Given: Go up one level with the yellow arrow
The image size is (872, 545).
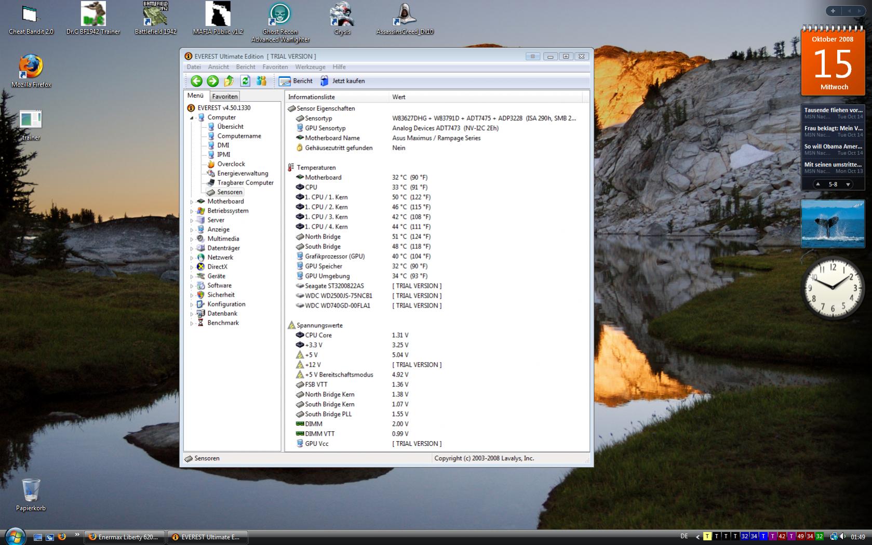Looking at the screenshot, I should [x=229, y=81].
